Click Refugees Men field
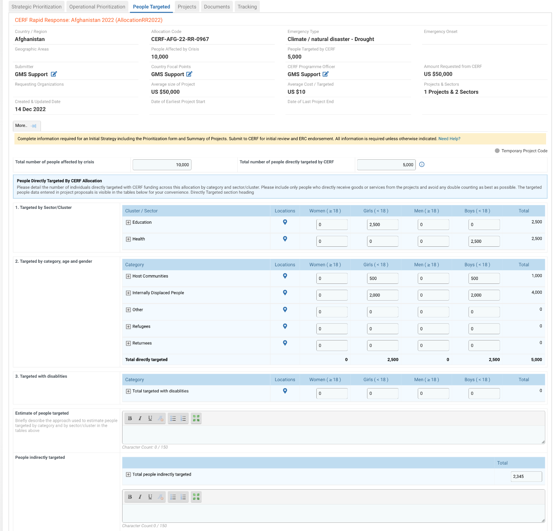Viewport: 557px width, 531px height. pos(433,329)
